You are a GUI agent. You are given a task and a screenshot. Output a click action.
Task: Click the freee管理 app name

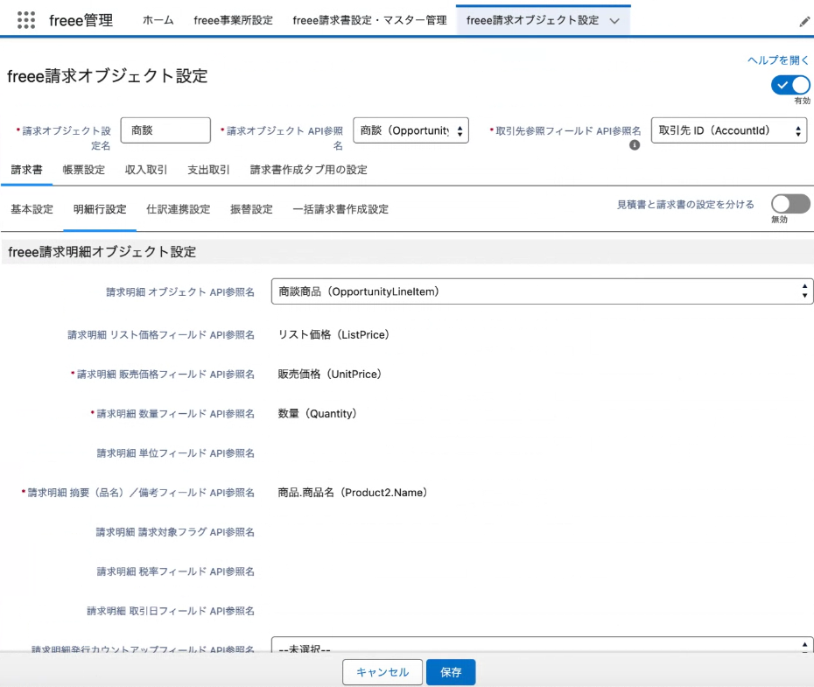coord(81,20)
